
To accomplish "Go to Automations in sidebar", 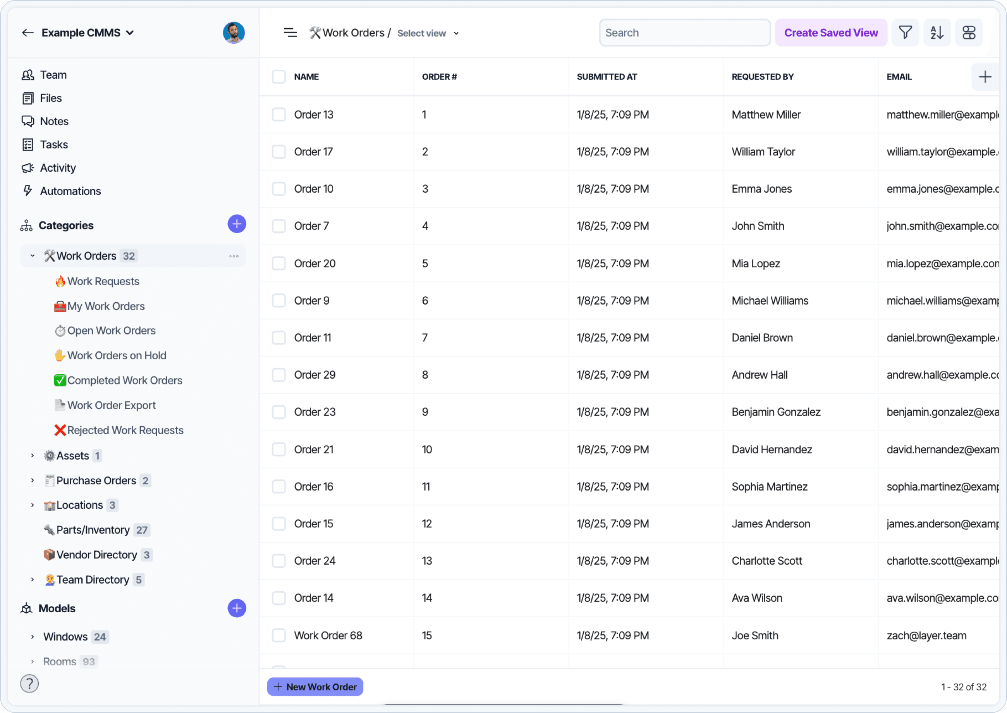I will (x=70, y=191).
